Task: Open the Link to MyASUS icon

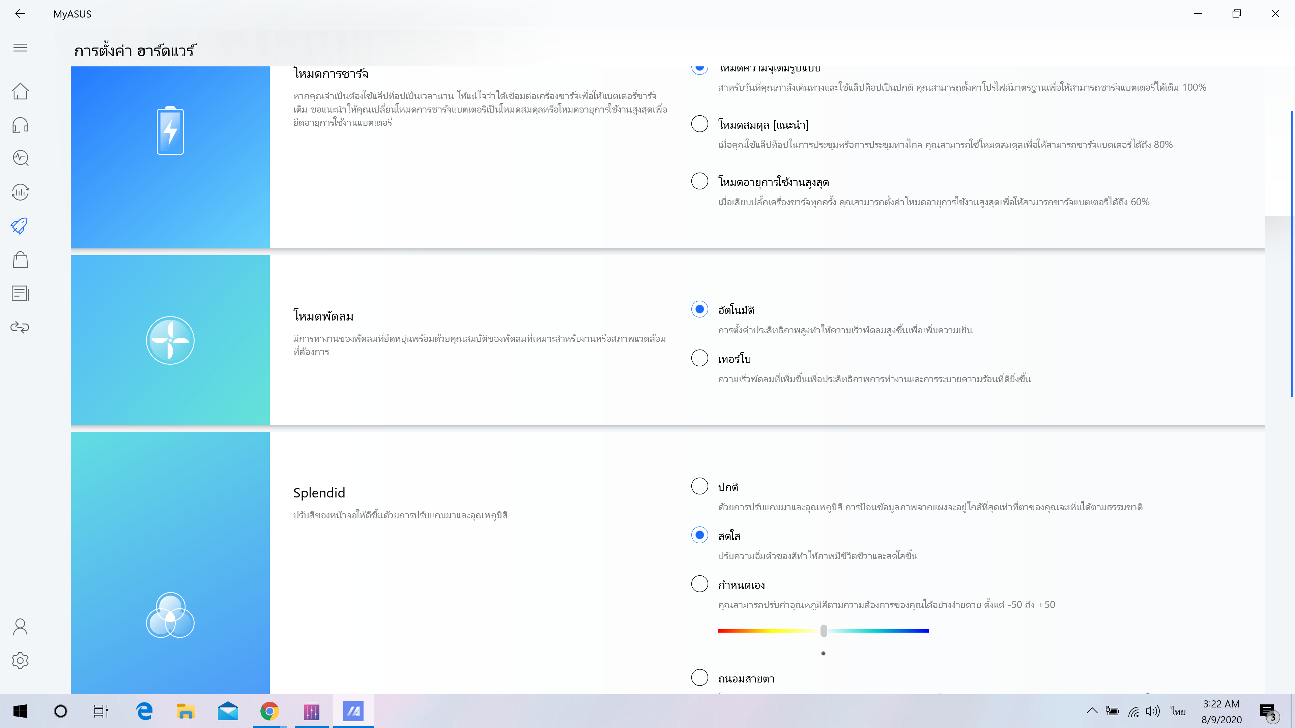Action: pyautogui.click(x=20, y=327)
